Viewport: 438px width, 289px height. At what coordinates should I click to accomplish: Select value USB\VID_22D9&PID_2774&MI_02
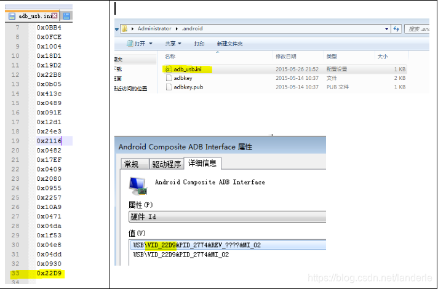[x=181, y=255]
